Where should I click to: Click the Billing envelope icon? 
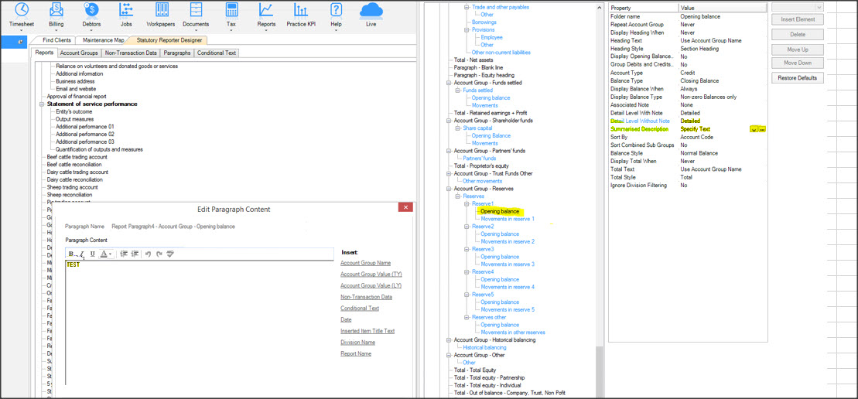[x=56, y=10]
